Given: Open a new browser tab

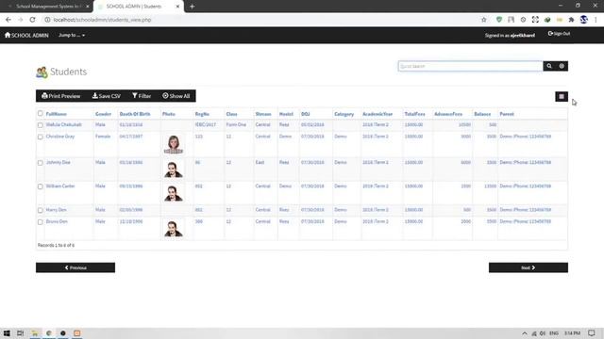Looking at the screenshot, I should coord(193,7).
